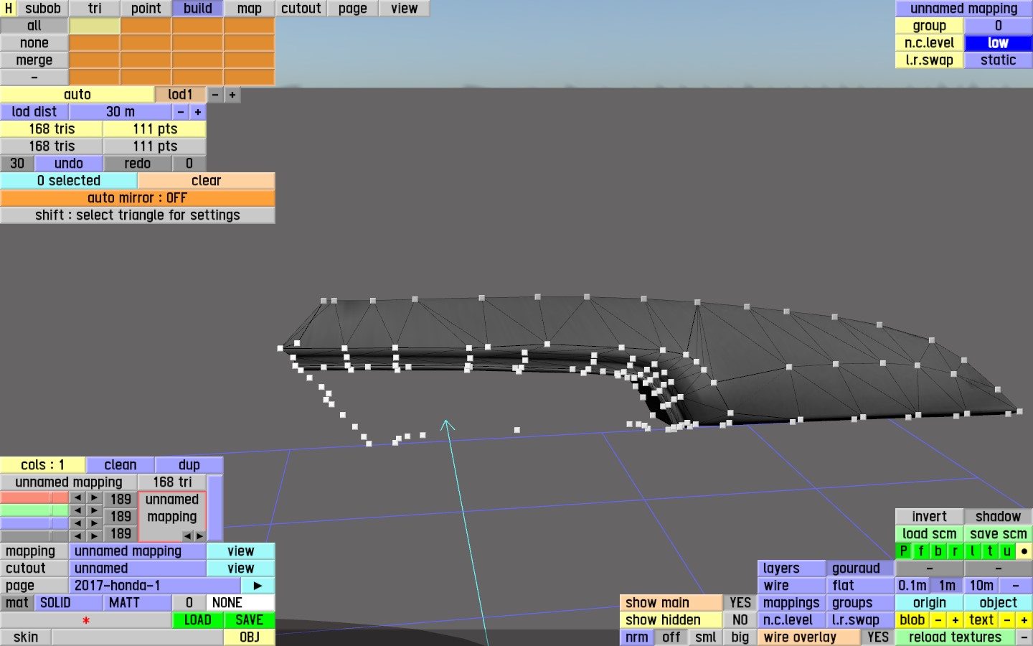Select the green b view button

point(938,551)
